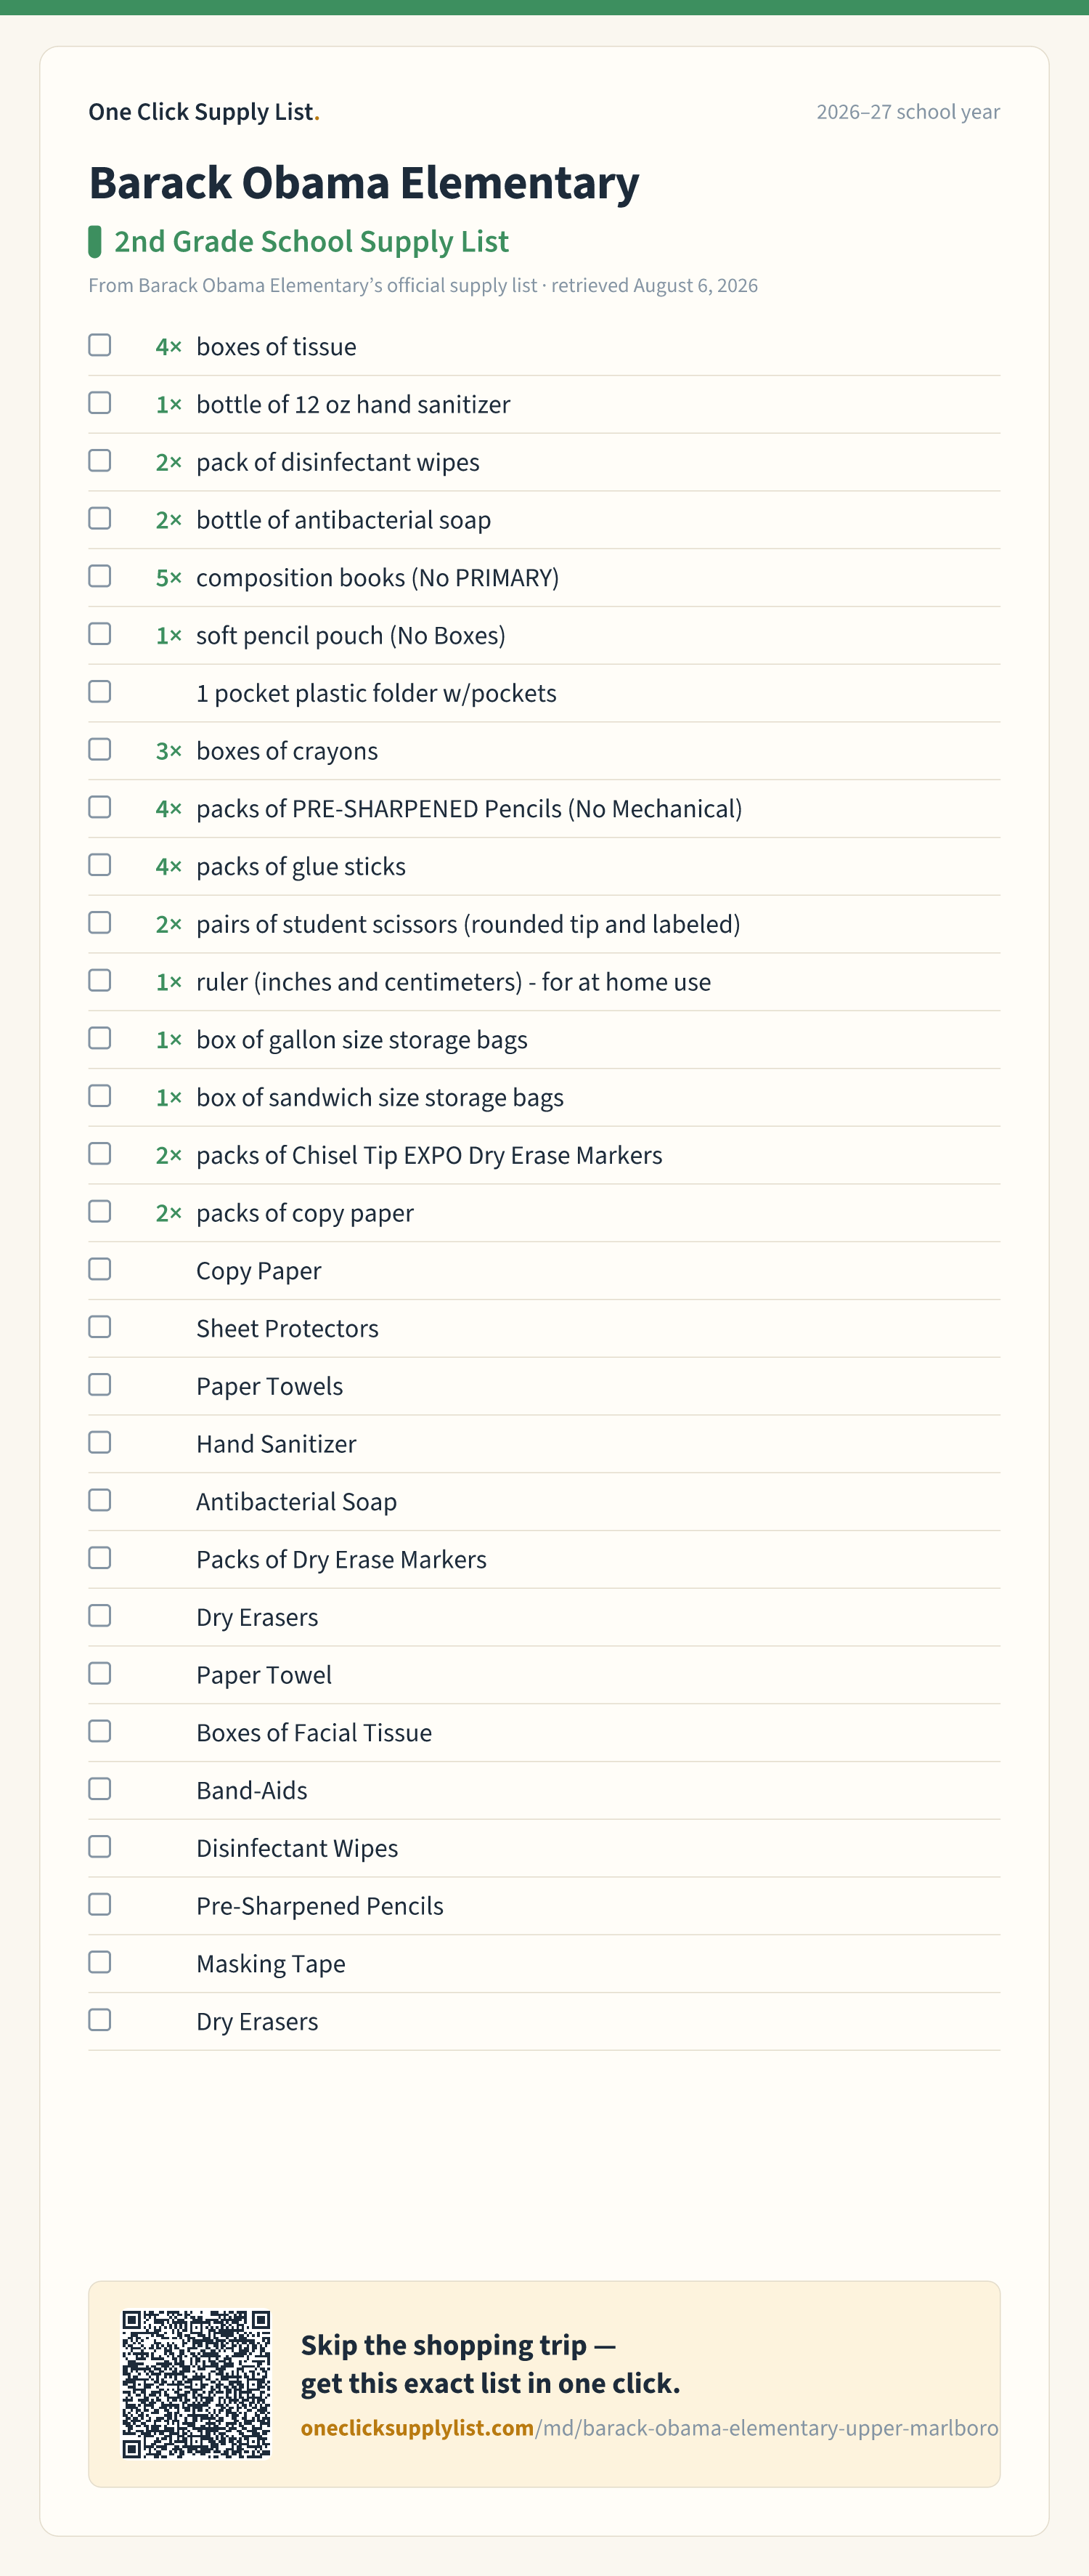The width and height of the screenshot is (1089, 2576).
Task: Check the Boxes of Facial Tissue checkbox
Action: point(100,1731)
